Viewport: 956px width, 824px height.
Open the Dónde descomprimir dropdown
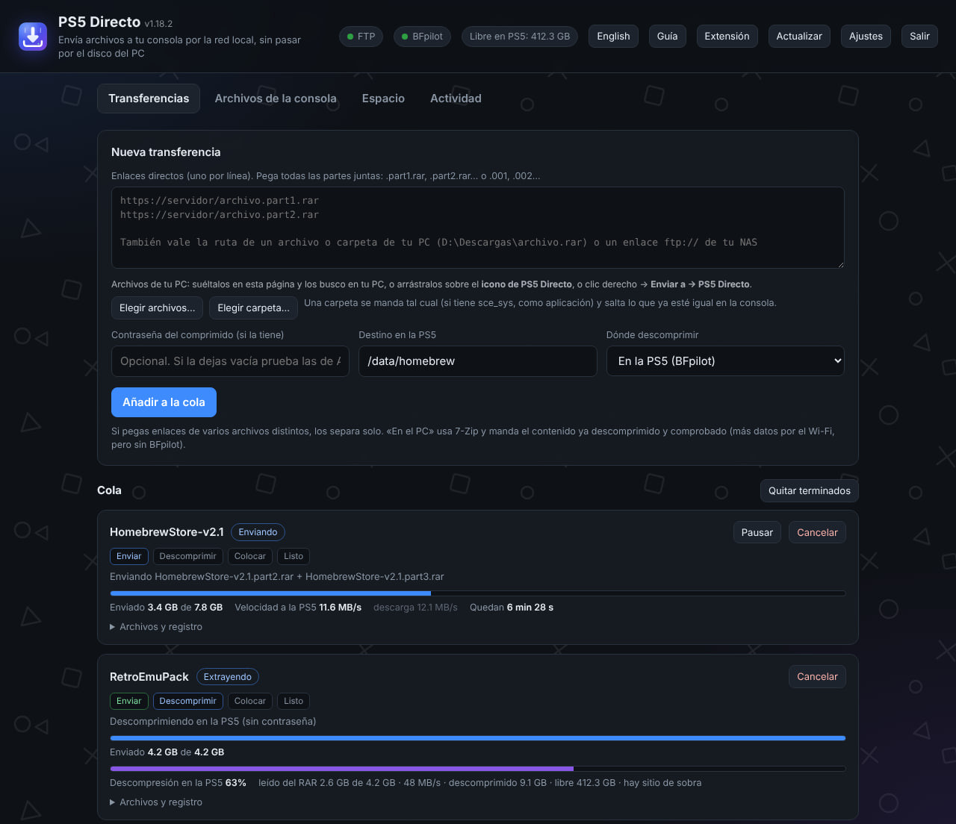[x=725, y=361]
